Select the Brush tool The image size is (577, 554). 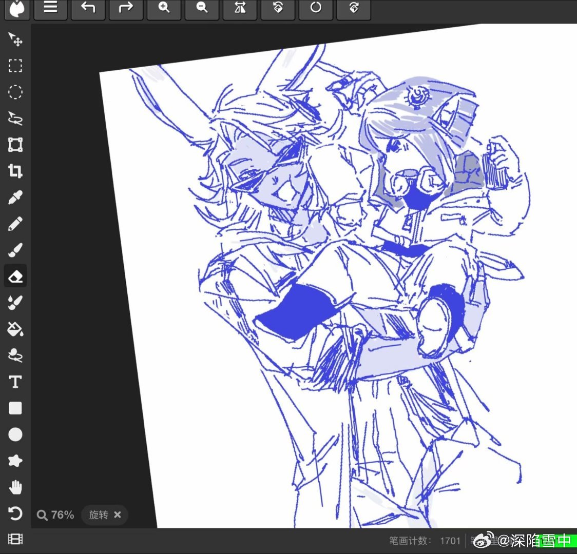click(x=15, y=250)
